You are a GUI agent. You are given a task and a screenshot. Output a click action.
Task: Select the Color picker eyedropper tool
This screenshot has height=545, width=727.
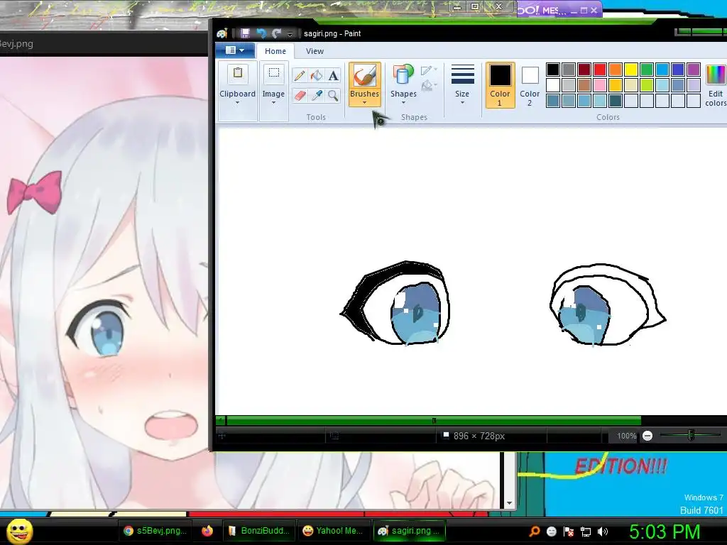click(316, 96)
